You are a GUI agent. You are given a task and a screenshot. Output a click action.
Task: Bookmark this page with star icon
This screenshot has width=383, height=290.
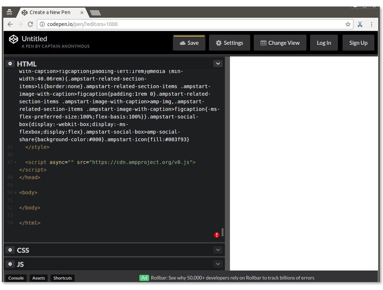click(348, 24)
